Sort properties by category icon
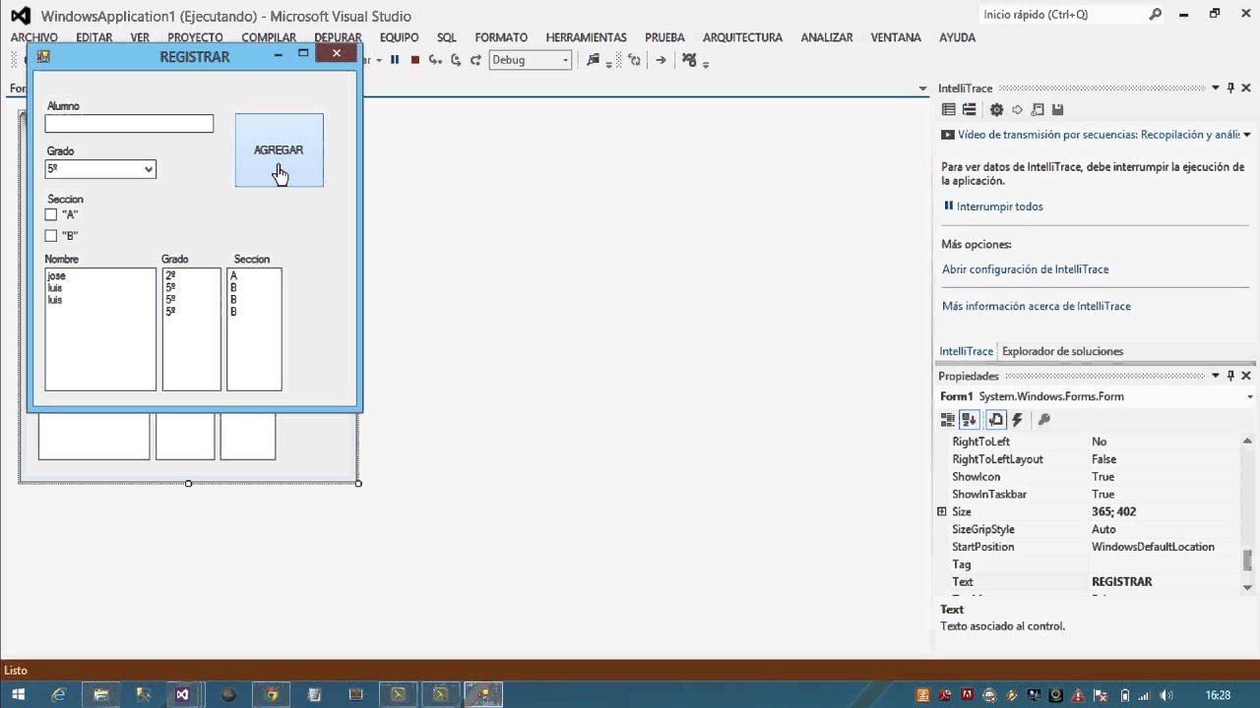The width and height of the screenshot is (1260, 708). click(x=948, y=420)
